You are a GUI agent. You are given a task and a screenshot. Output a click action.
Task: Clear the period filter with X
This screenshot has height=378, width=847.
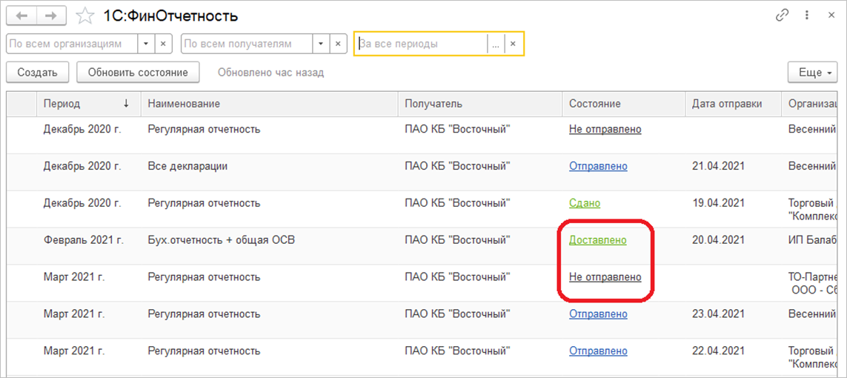(x=514, y=44)
